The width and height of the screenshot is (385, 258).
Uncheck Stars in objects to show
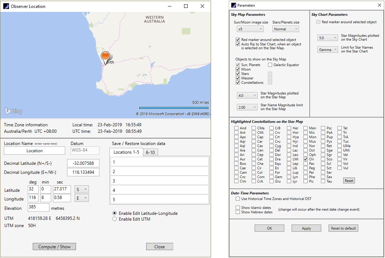click(238, 73)
